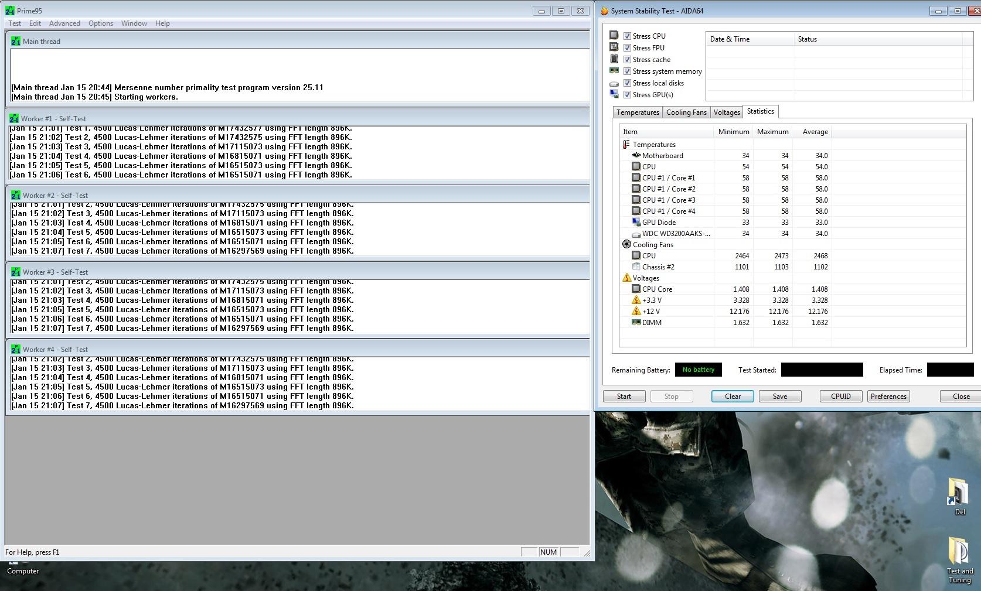
Task: Sort by the Minimum column header
Action: point(734,132)
